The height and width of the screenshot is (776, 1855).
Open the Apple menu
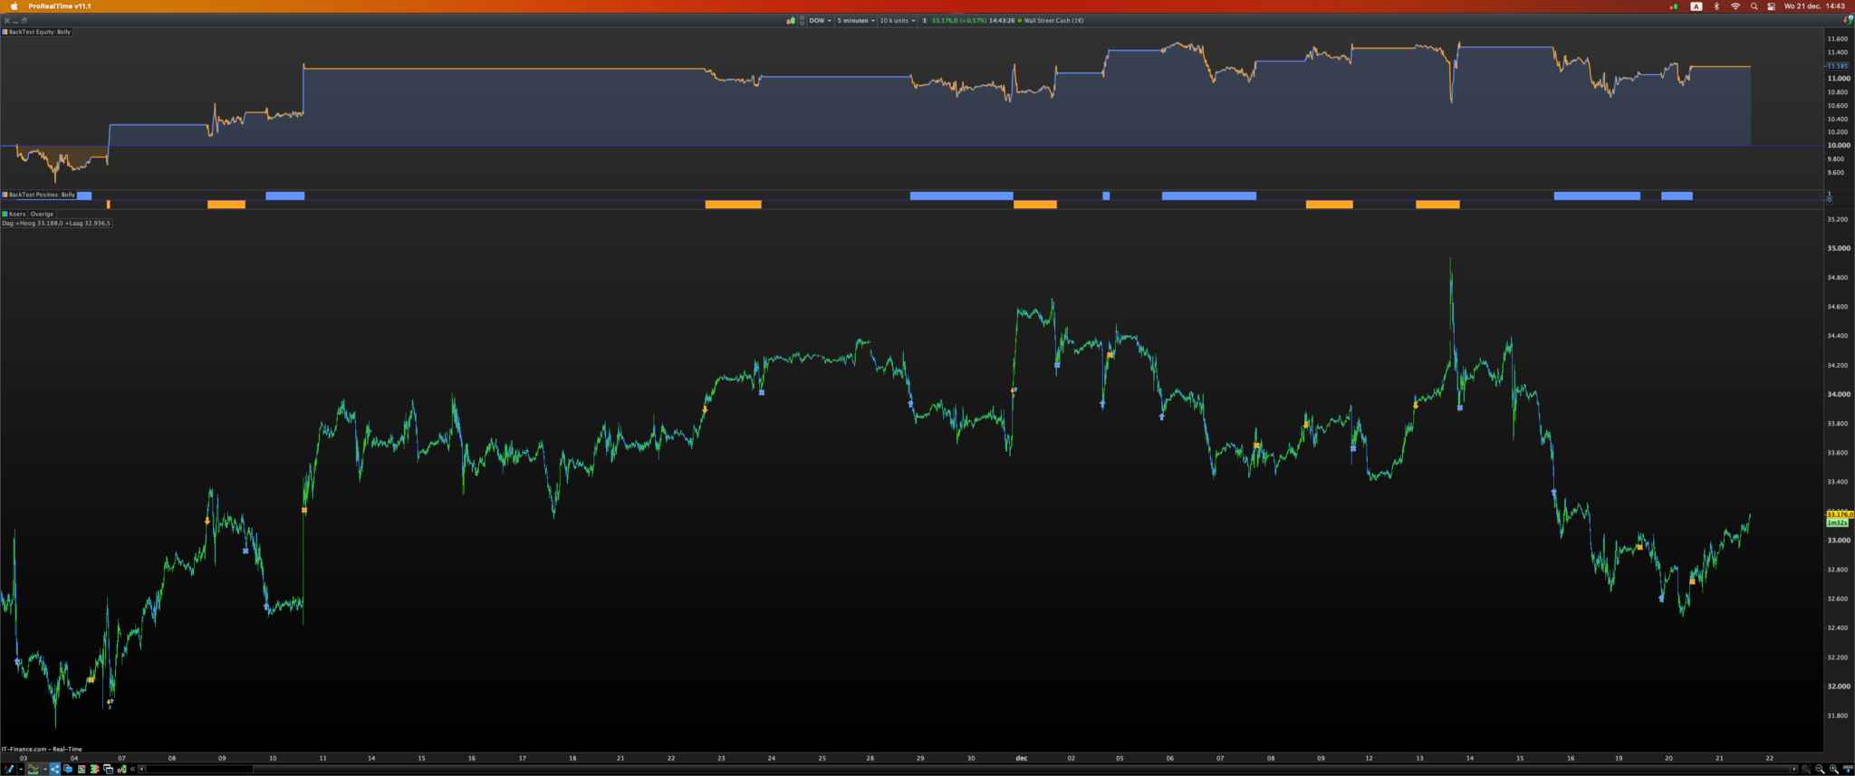(14, 6)
